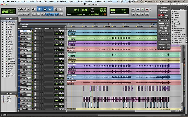The width and height of the screenshot is (188, 117).
Task: Click the Play button in transport
Action: tap(143, 10)
